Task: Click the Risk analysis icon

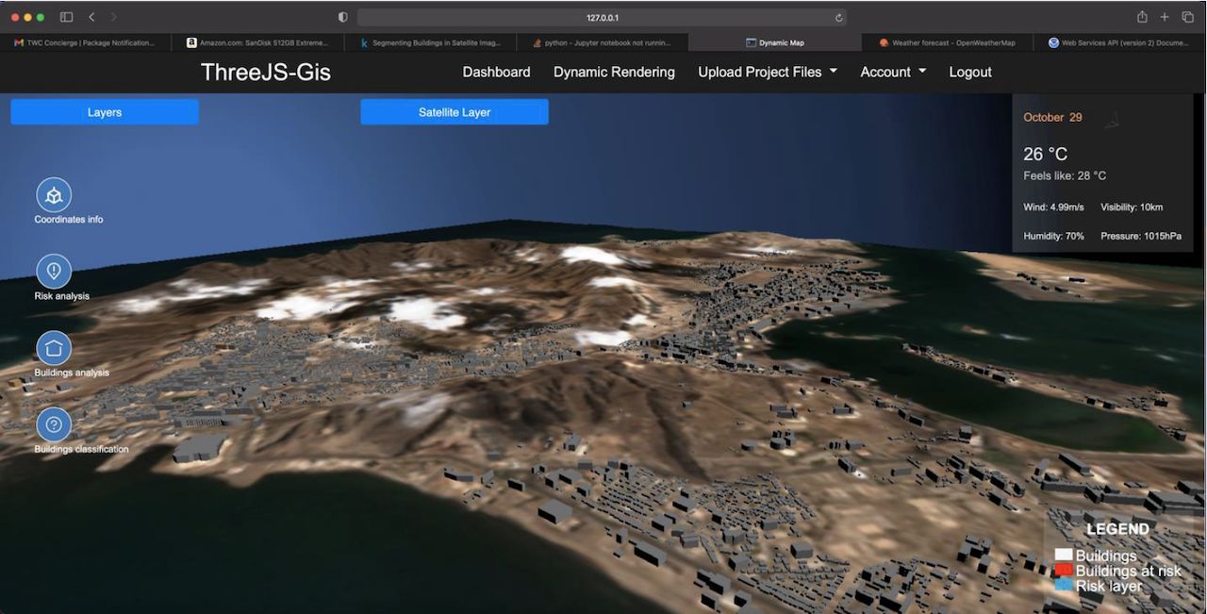Action: click(x=54, y=272)
